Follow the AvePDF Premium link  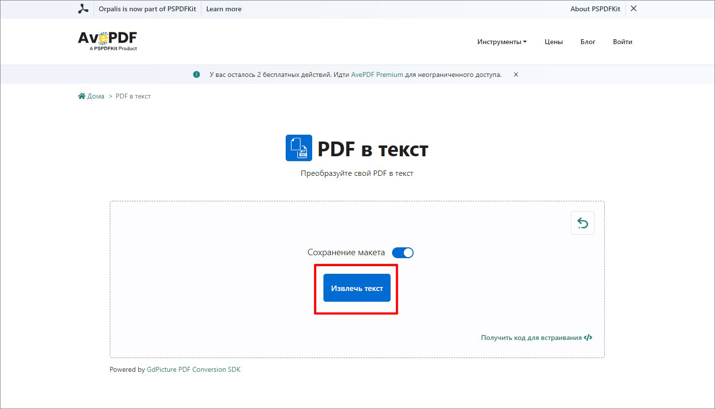click(x=377, y=74)
